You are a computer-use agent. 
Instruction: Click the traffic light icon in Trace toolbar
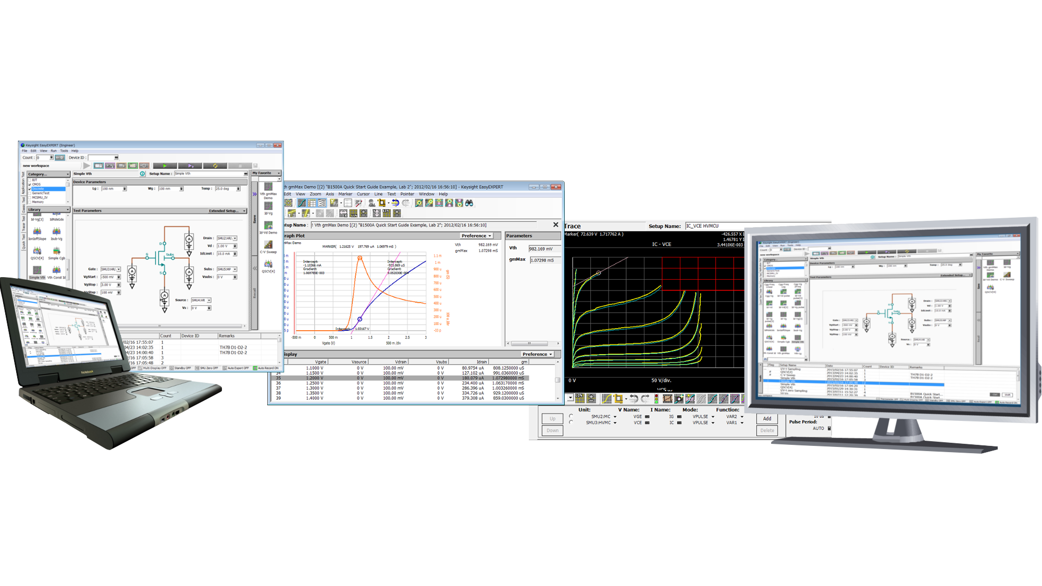[x=656, y=398]
